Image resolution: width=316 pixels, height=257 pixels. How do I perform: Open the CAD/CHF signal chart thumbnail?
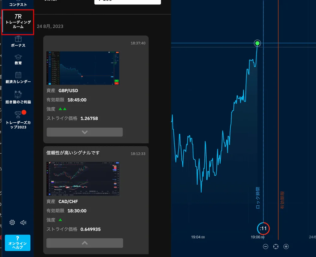point(83,179)
